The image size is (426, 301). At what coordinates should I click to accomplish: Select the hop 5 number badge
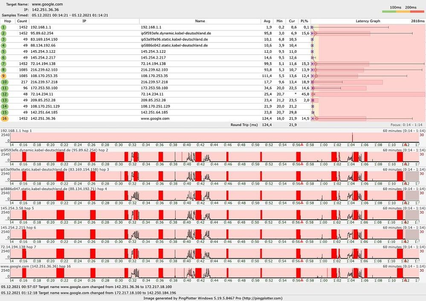click(3, 52)
